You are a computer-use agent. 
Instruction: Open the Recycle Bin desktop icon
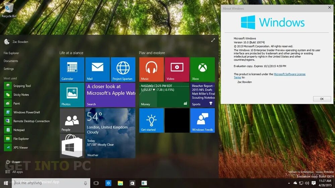coord(9,10)
